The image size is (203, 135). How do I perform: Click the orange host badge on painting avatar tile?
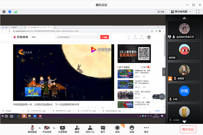pos(170,78)
